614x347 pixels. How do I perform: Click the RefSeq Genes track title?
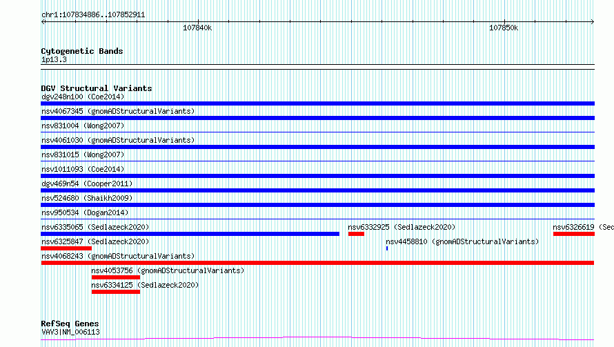tap(70, 324)
